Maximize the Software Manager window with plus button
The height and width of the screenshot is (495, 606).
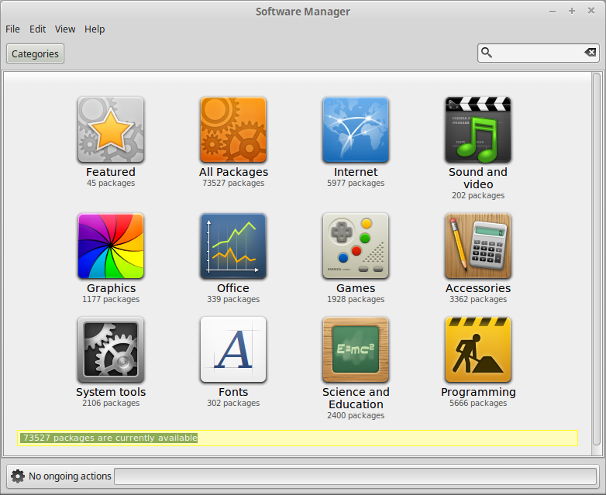coord(572,11)
